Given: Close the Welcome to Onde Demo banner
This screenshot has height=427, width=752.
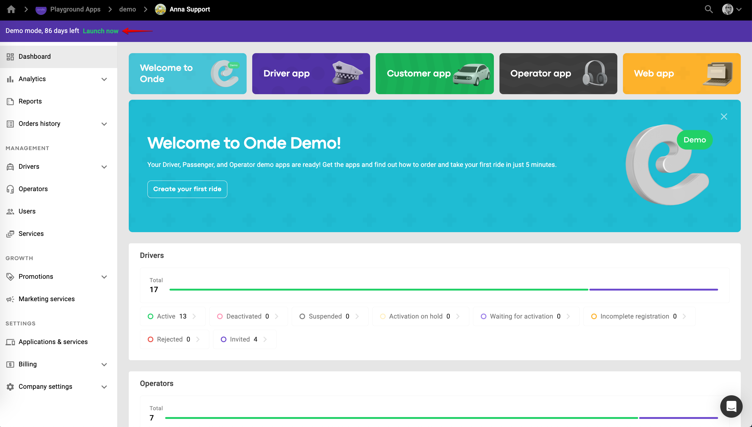Looking at the screenshot, I should click(724, 117).
